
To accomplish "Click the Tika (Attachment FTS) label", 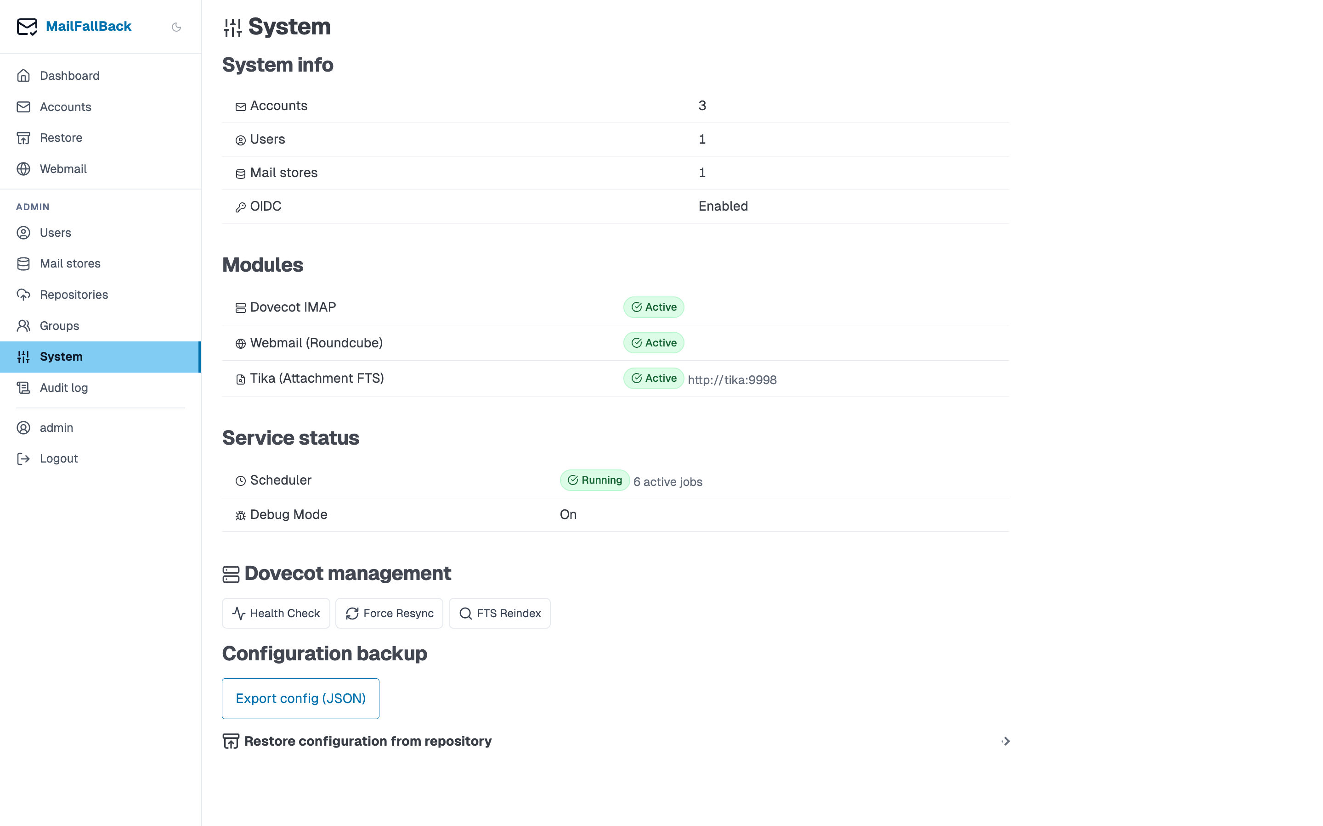I will [x=317, y=378].
